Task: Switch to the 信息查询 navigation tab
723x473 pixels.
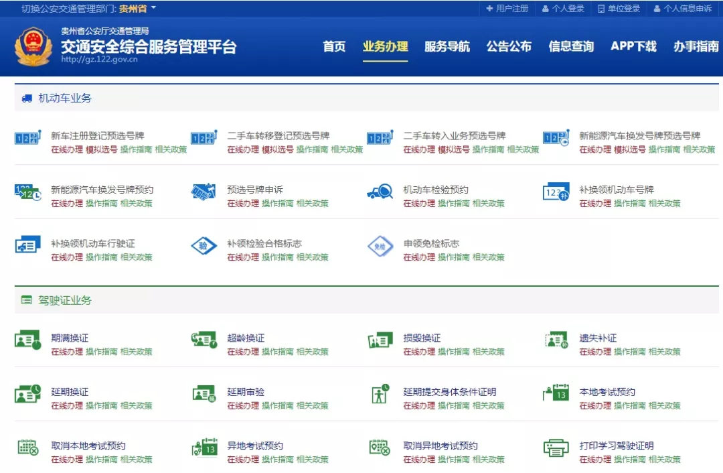Action: (x=571, y=47)
